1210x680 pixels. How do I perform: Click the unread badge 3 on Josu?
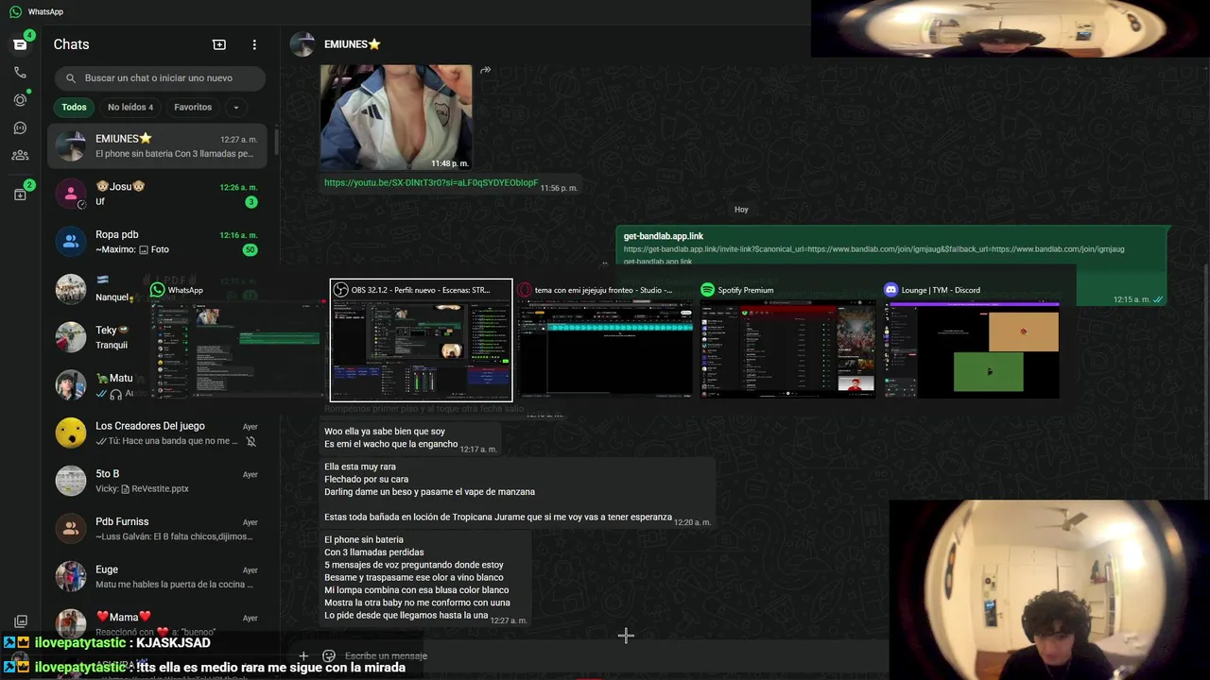click(251, 202)
